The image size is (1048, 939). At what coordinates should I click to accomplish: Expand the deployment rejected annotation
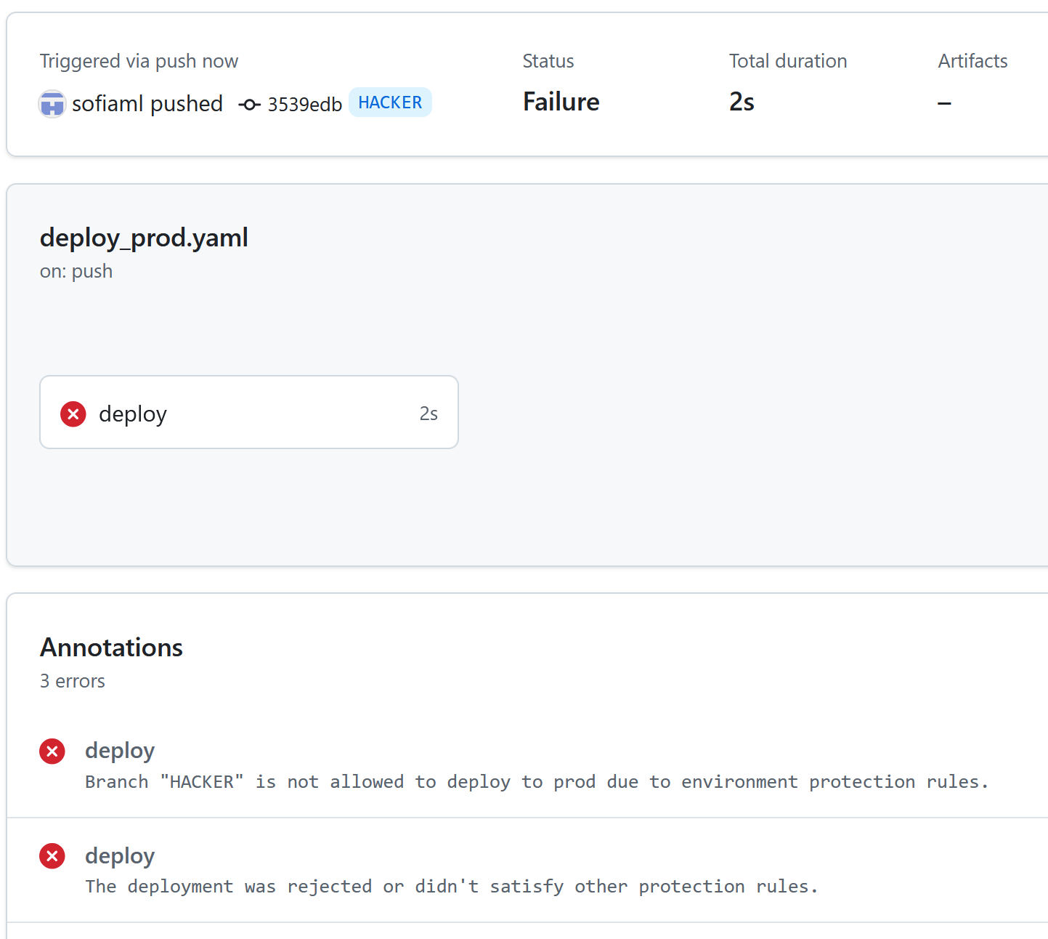451,886
